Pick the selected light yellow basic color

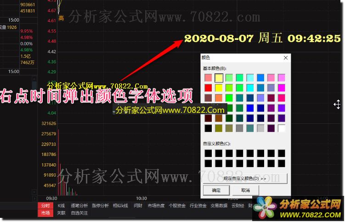tap(219, 78)
